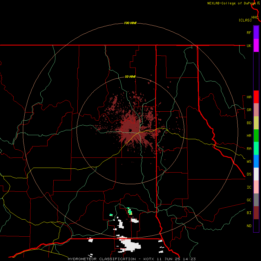
Task: Click the 'HA' legend label
Action: [249, 97]
